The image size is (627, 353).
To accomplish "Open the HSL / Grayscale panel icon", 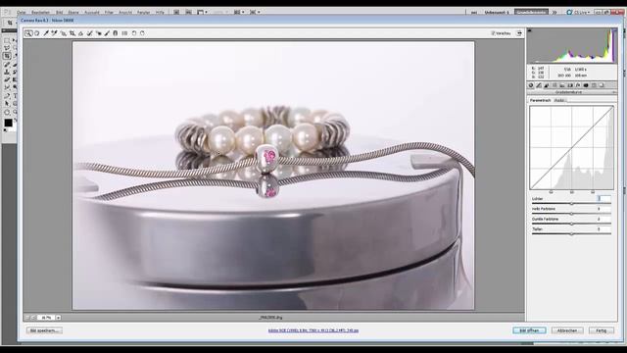I will pyautogui.click(x=555, y=85).
